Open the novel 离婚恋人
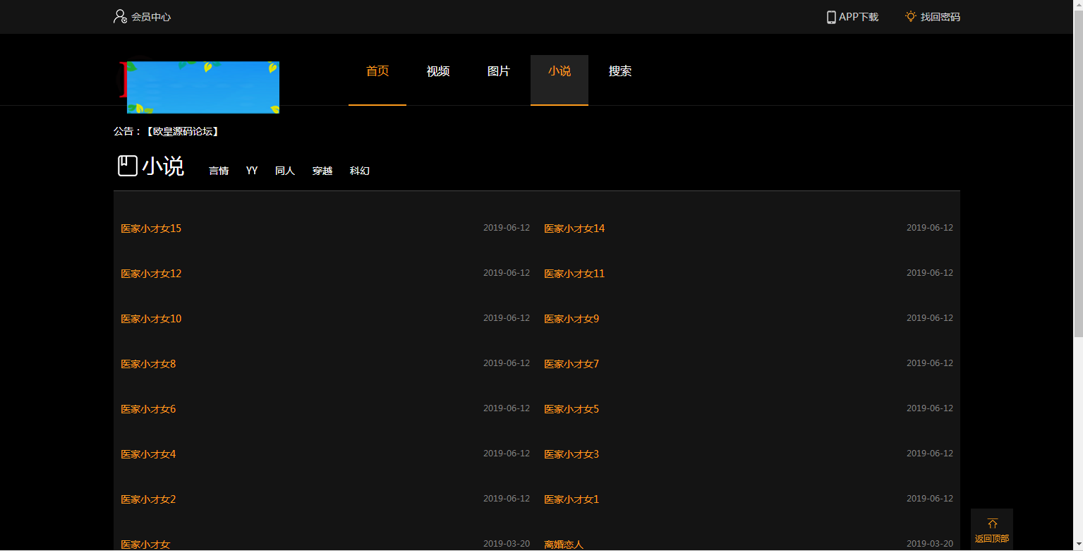 coord(564,544)
